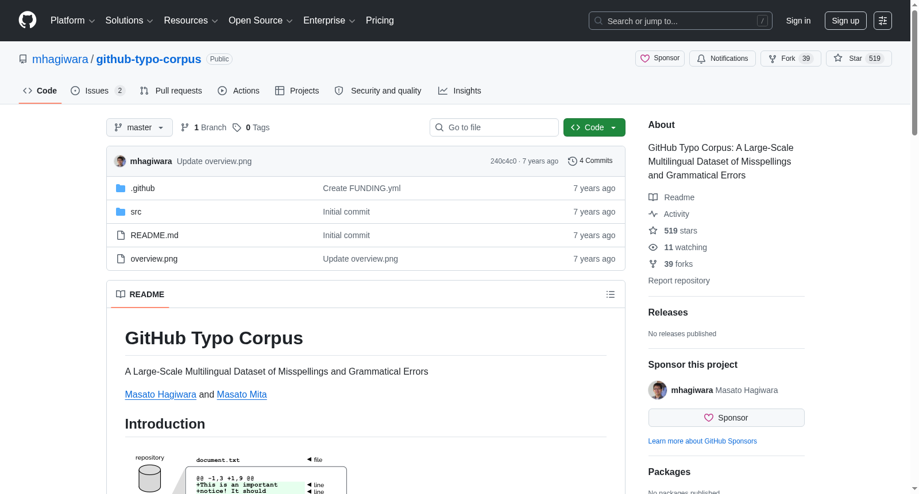The image size is (919, 494).
Task: Go to the GitHub homepage logo
Action: click(x=28, y=20)
